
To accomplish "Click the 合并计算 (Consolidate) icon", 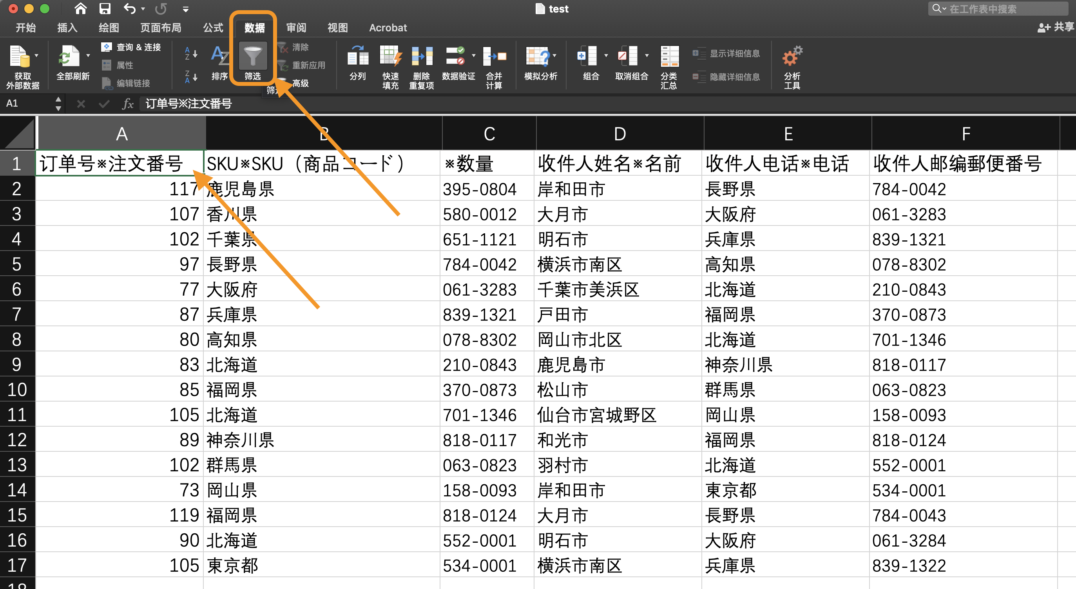I will pyautogui.click(x=493, y=63).
